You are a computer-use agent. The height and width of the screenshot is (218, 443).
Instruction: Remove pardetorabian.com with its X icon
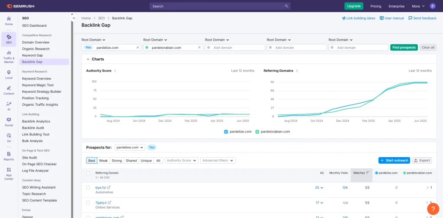pyautogui.click(x=199, y=47)
